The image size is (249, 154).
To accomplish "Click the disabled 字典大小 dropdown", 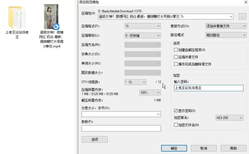I will point(143,54).
